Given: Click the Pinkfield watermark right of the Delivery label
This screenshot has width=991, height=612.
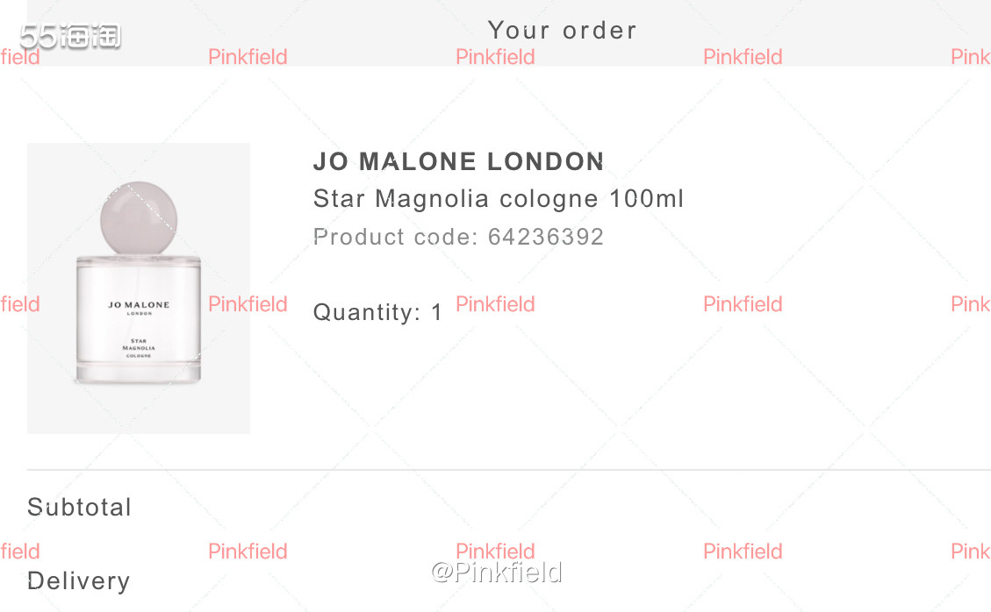Looking at the screenshot, I should pyautogui.click(x=248, y=551).
